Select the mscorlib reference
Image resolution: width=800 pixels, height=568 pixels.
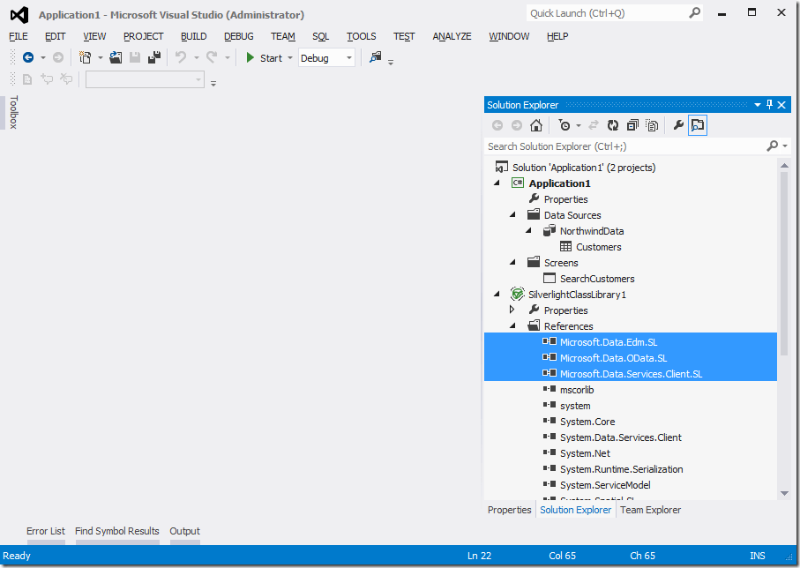[x=577, y=390]
